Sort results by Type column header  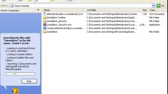coord(152,10)
